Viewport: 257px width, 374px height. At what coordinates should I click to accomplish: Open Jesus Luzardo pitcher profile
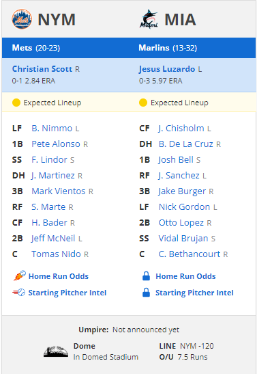click(167, 69)
